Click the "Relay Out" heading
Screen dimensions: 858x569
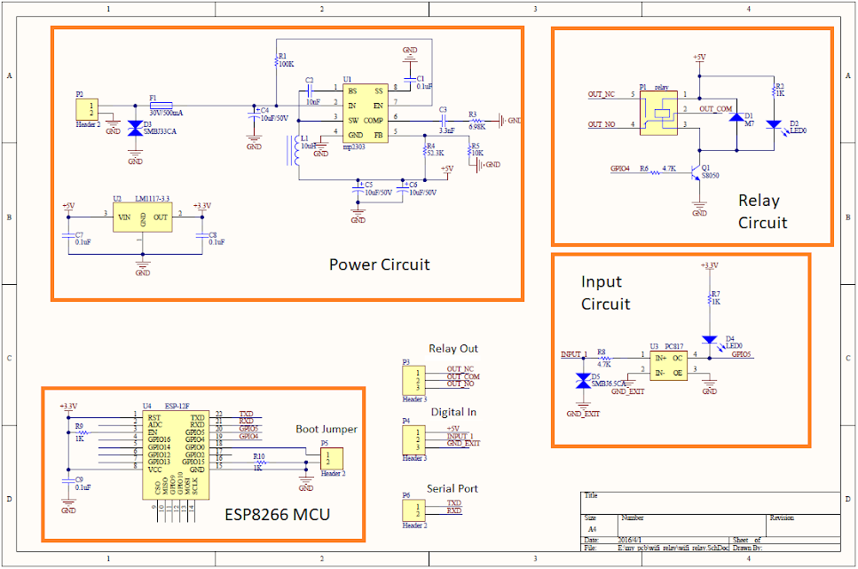click(453, 349)
